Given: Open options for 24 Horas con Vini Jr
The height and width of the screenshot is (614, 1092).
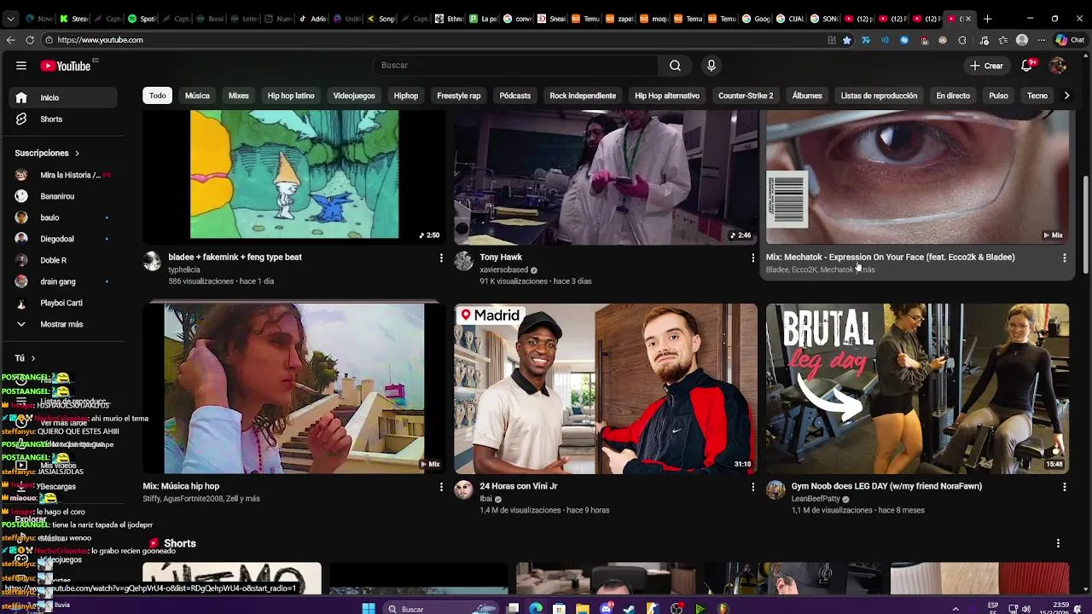Looking at the screenshot, I should (x=752, y=487).
